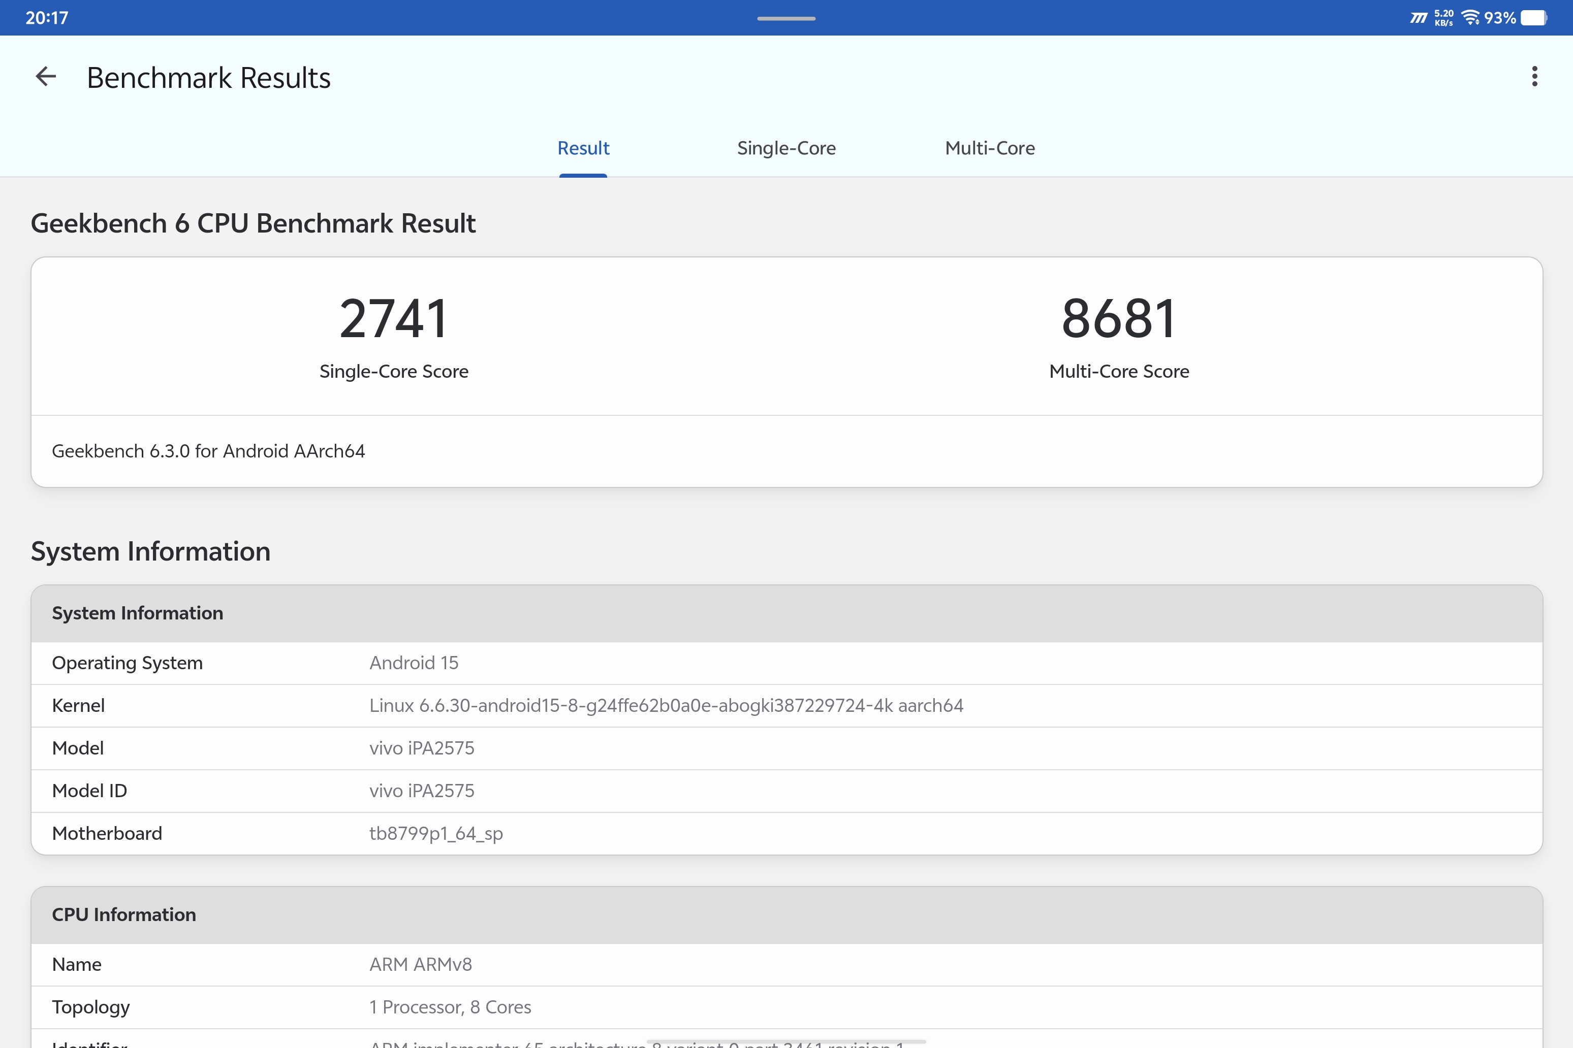Select the Result tab

[x=583, y=148]
